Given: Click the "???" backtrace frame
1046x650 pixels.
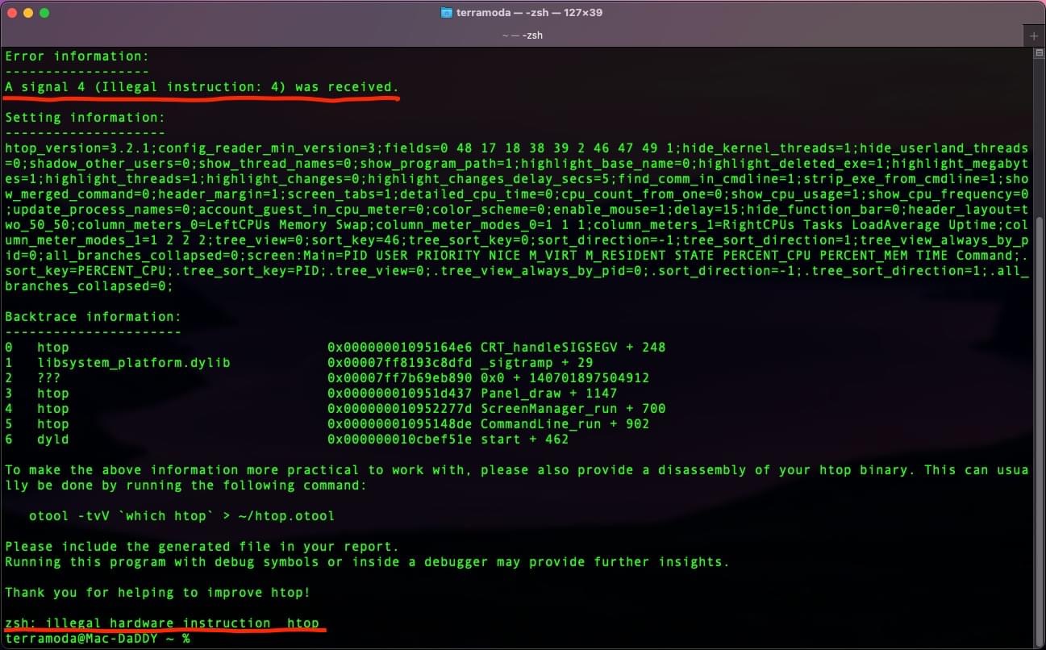Looking at the screenshot, I should (x=49, y=378).
